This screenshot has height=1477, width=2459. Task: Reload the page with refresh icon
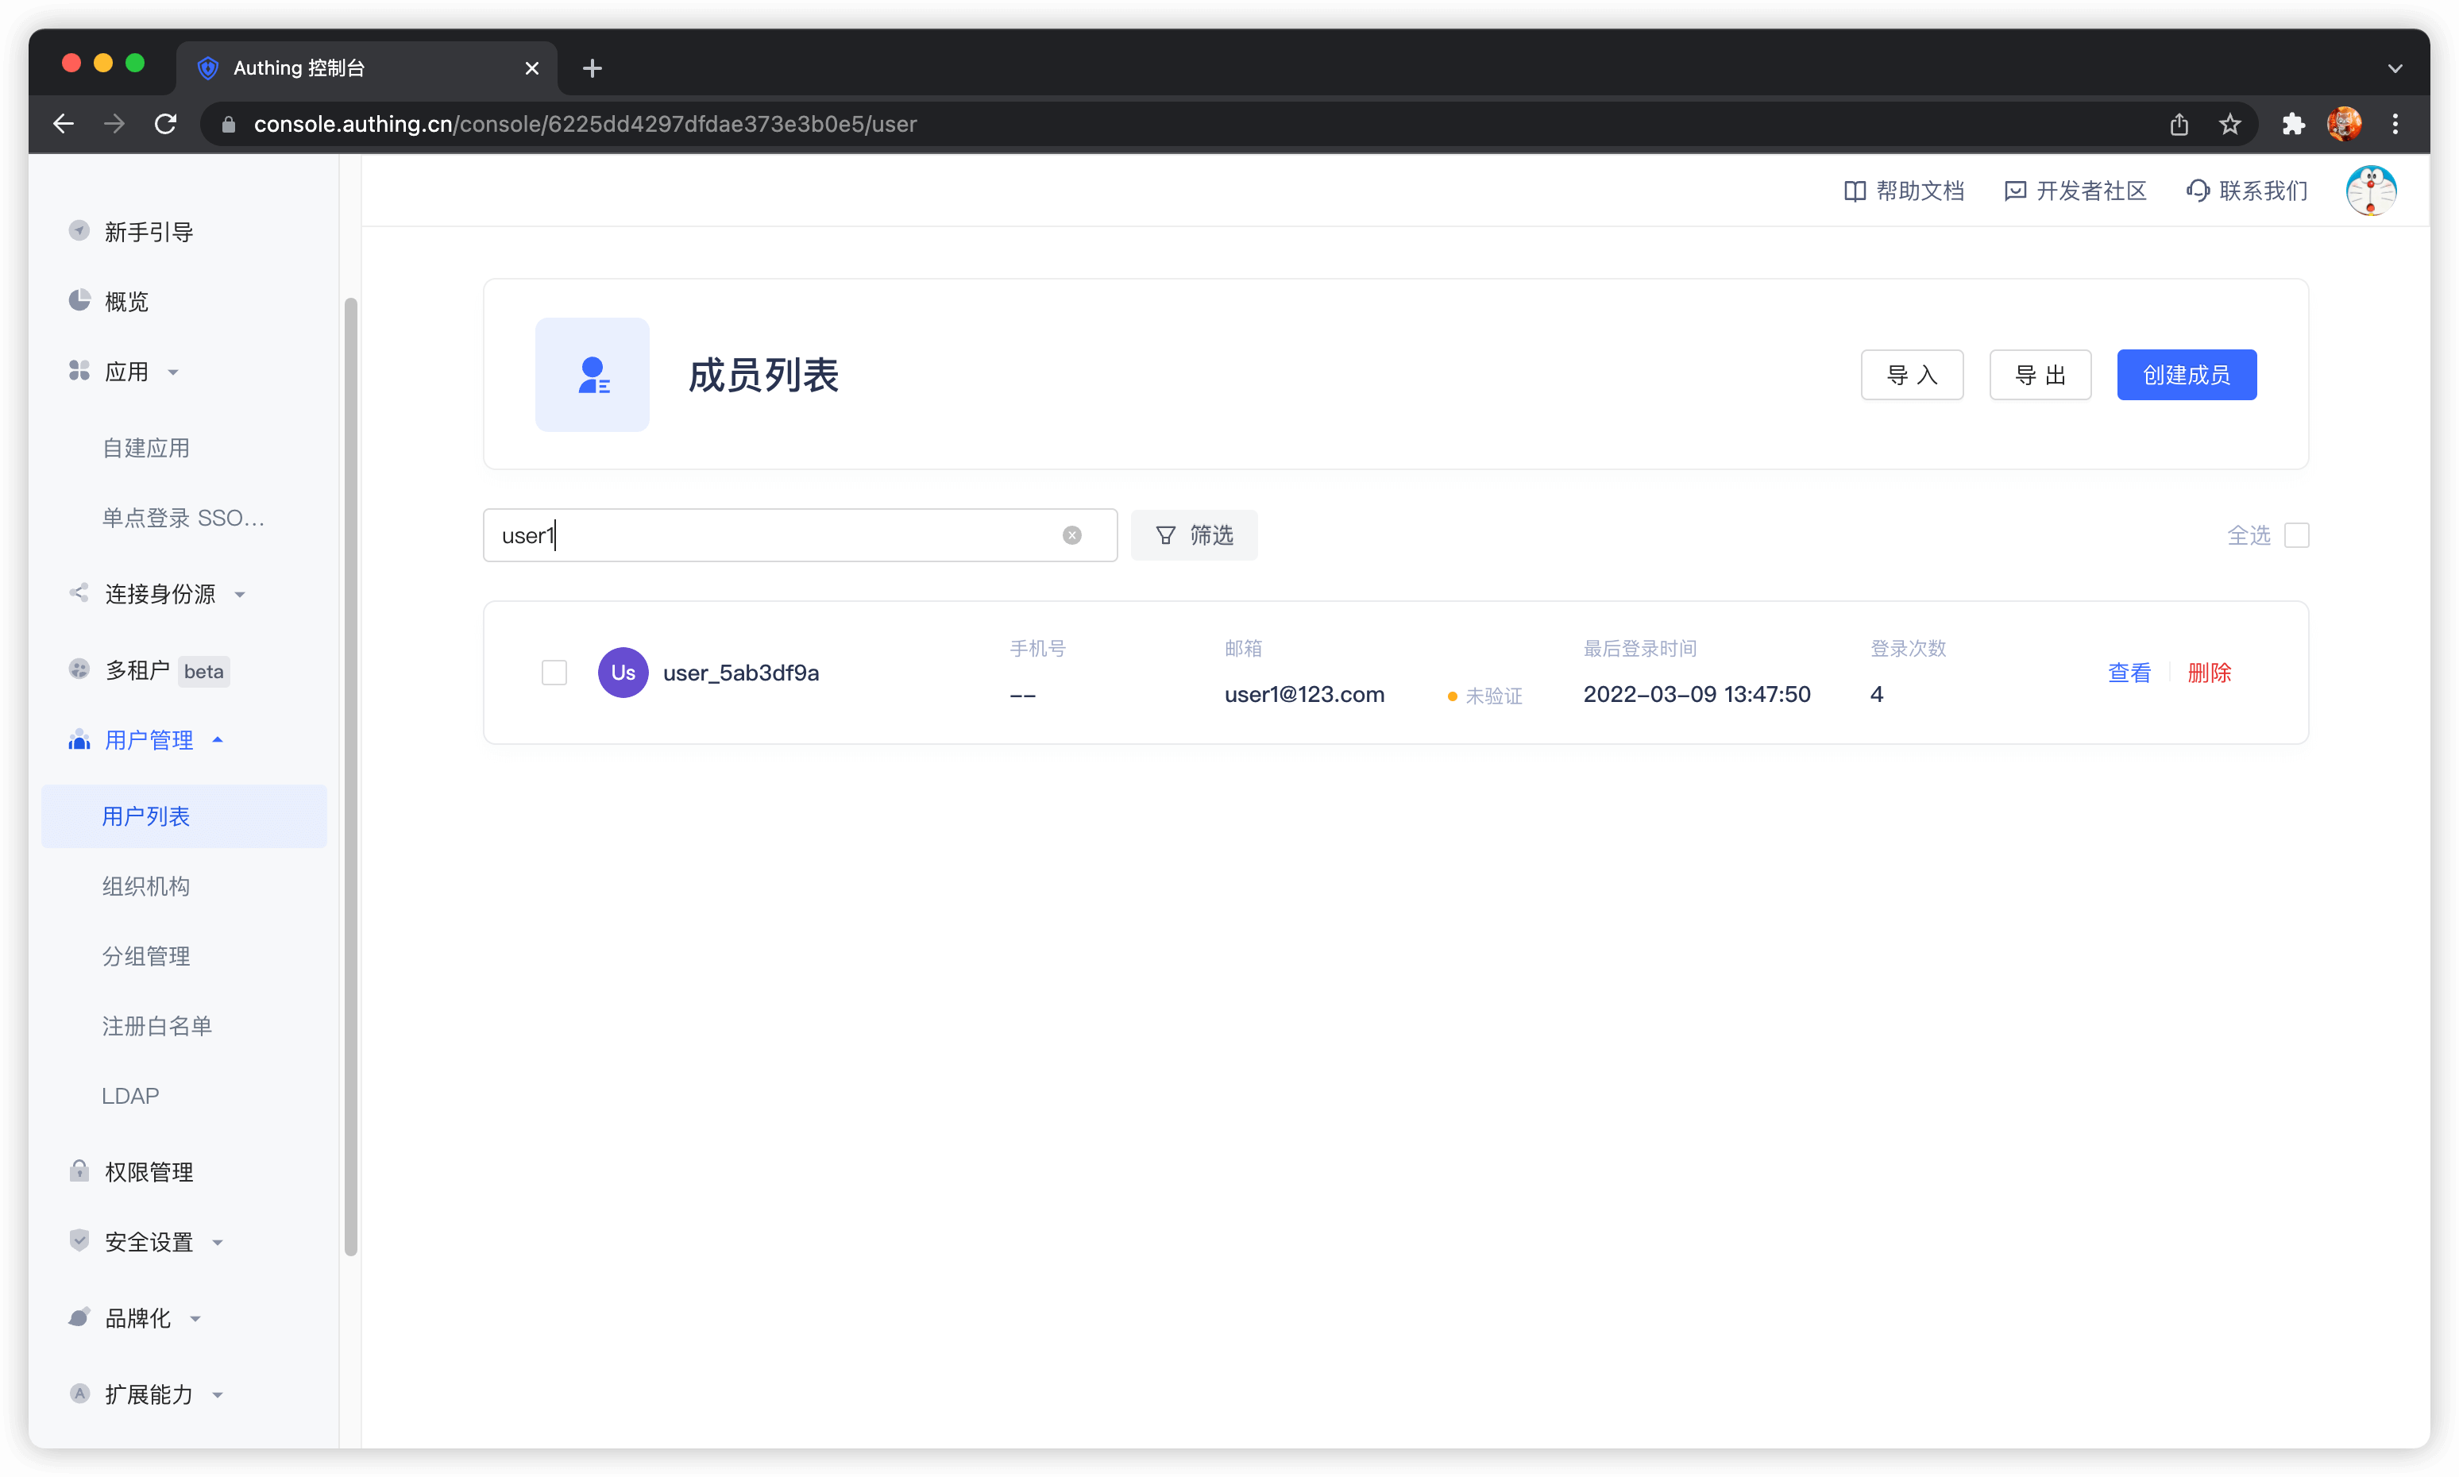click(x=166, y=125)
